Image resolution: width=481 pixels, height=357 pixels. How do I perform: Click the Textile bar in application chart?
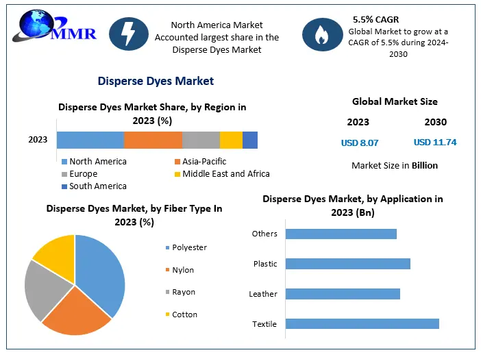tap(362, 324)
